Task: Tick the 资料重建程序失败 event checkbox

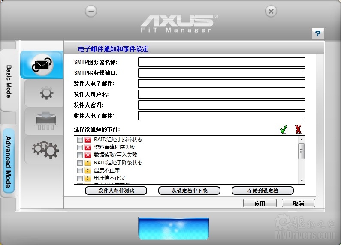Action: 80,147
